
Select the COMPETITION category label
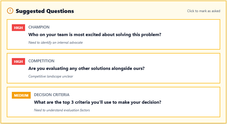point(41,61)
